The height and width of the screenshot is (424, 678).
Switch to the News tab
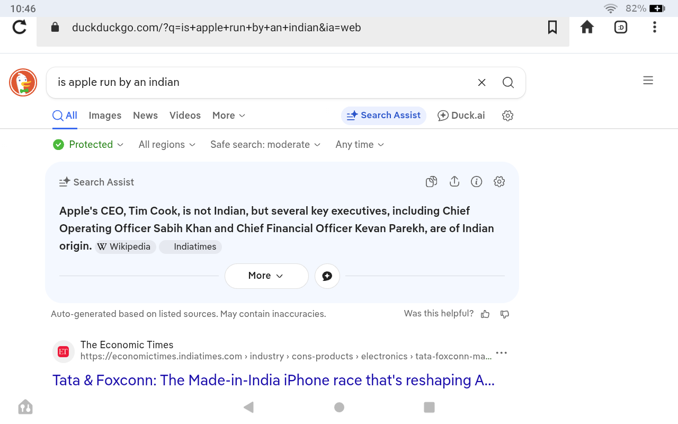[145, 116]
